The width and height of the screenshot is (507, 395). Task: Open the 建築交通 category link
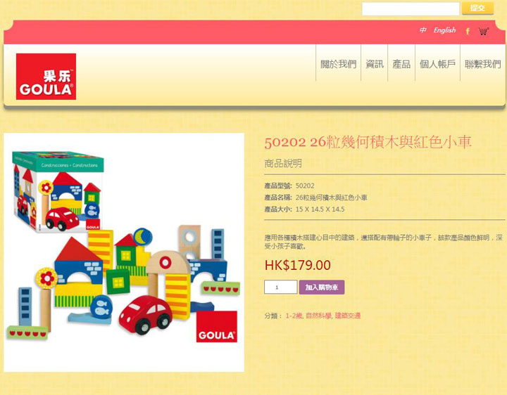348,316
